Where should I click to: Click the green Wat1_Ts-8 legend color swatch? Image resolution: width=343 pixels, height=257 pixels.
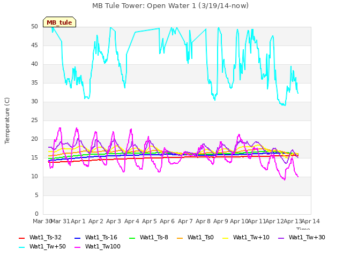(x=132, y=238)
